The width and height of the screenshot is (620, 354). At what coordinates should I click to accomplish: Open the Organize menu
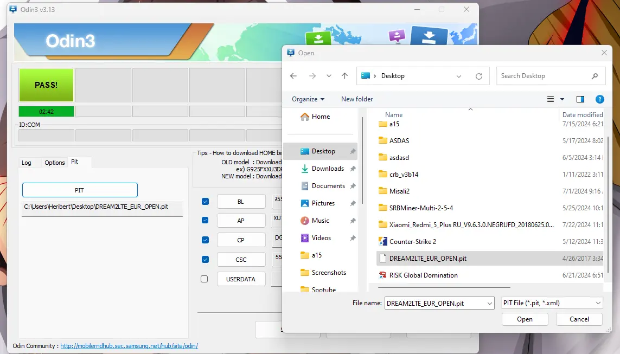[x=308, y=99]
